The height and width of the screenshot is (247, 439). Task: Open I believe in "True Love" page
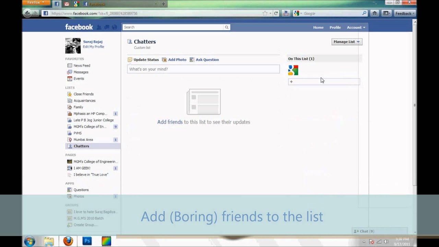pos(91,175)
